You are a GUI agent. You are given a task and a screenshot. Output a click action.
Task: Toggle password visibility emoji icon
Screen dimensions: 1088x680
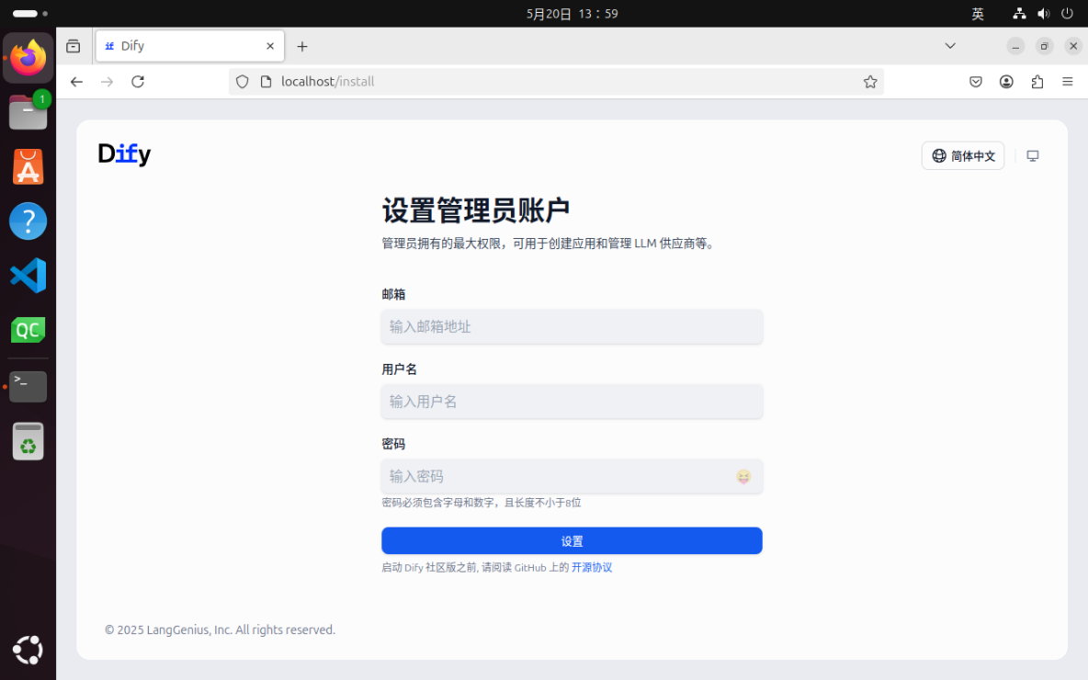743,477
